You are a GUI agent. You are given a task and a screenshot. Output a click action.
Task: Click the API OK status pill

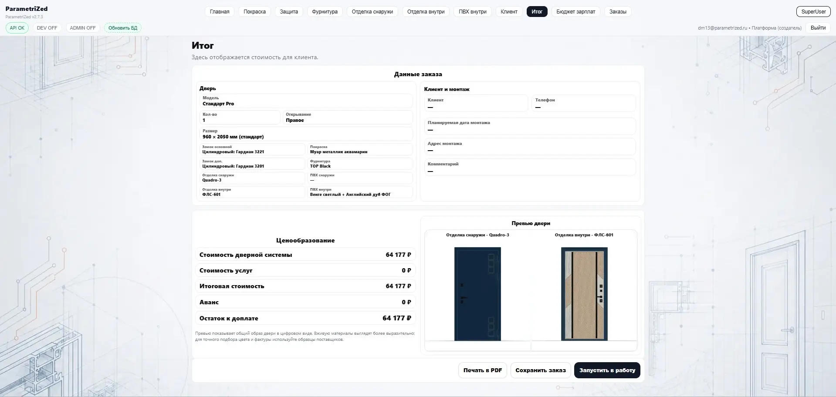click(x=17, y=28)
